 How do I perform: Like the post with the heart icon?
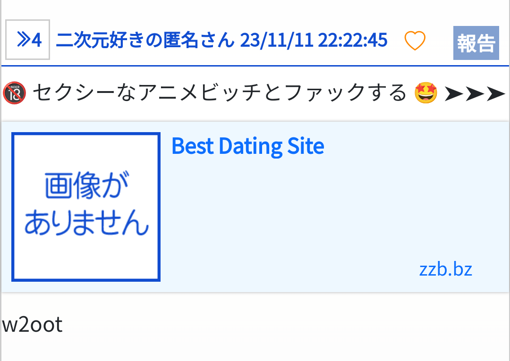click(x=415, y=41)
